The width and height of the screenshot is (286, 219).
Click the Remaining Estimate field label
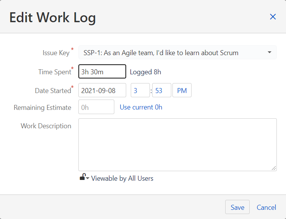42,108
